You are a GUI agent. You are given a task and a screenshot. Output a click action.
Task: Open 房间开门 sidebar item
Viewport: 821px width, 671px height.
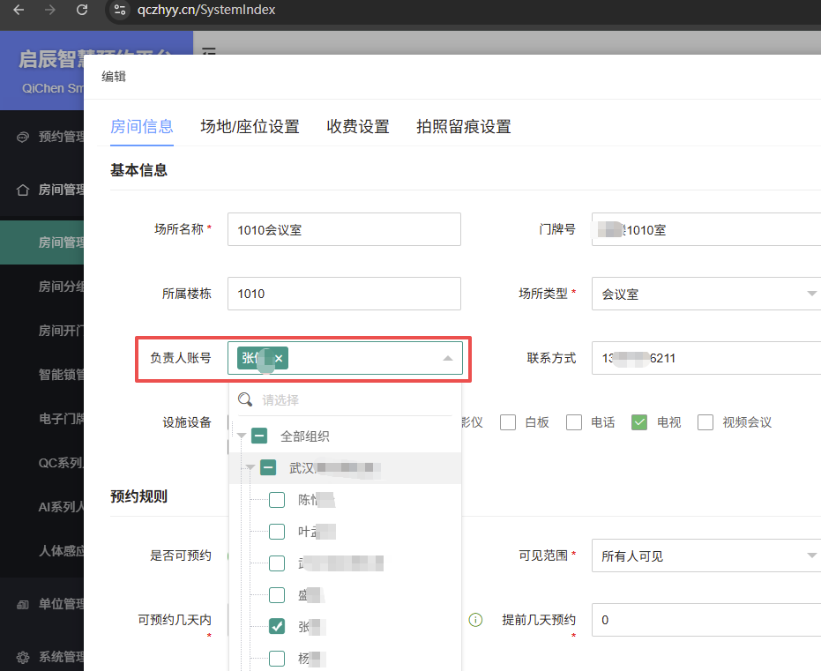coord(42,331)
